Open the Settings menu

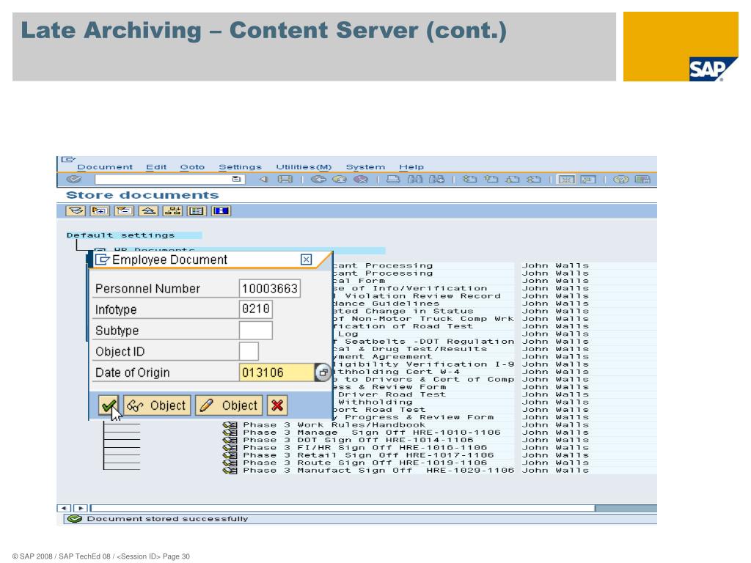click(240, 167)
